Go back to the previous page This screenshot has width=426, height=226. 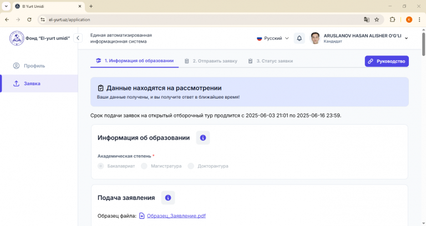(7, 19)
